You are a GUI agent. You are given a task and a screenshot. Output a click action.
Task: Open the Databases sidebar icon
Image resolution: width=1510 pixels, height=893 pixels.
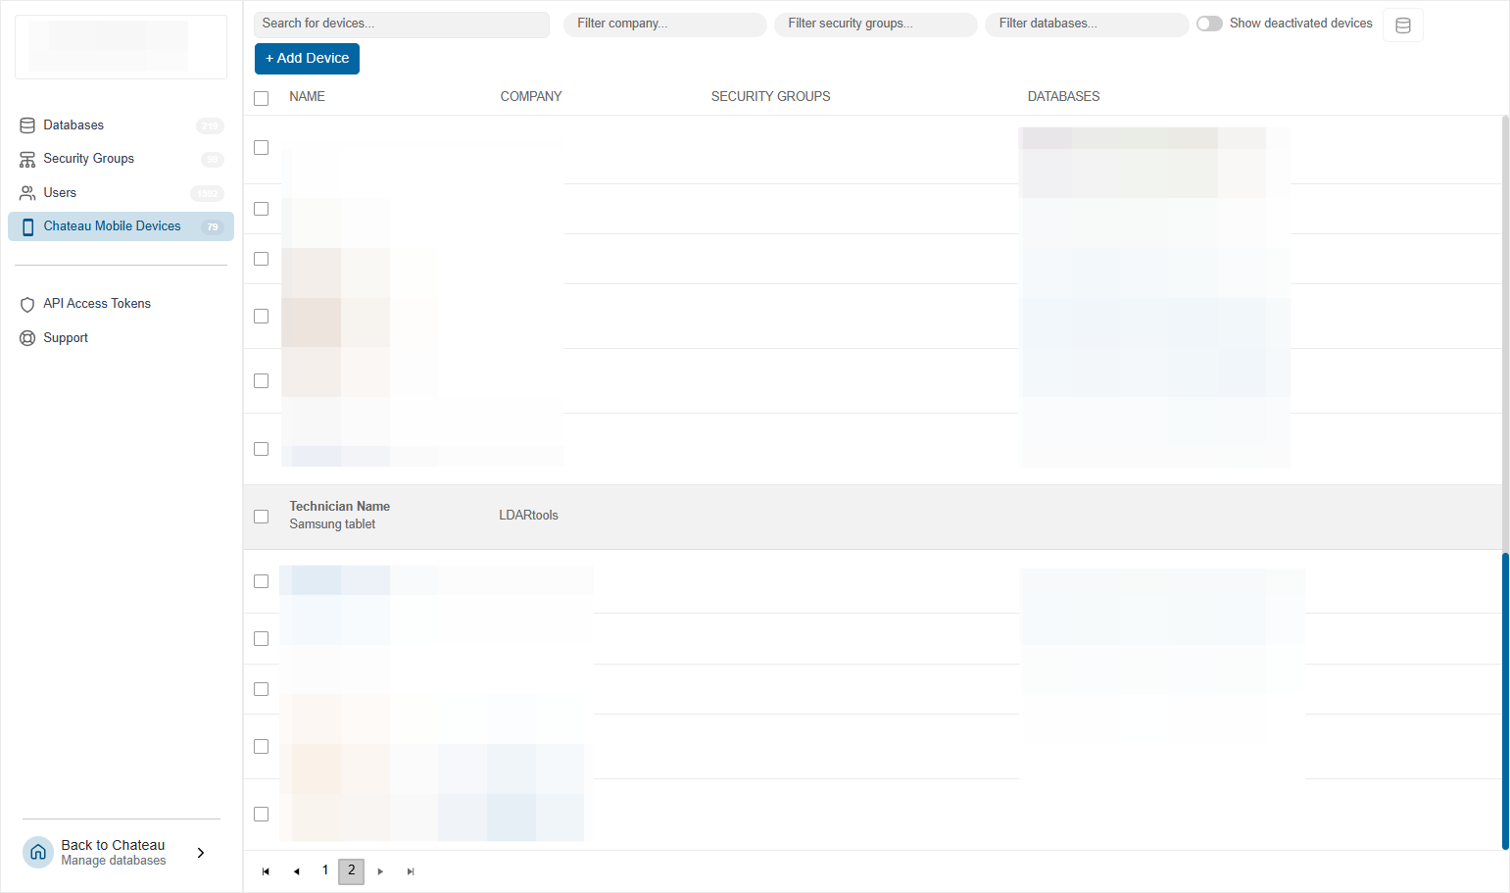[x=27, y=125]
